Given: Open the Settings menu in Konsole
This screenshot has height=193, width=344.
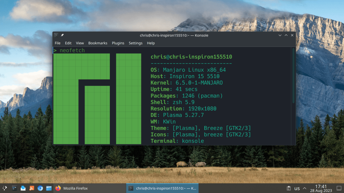Looking at the screenshot, I should coord(135,43).
